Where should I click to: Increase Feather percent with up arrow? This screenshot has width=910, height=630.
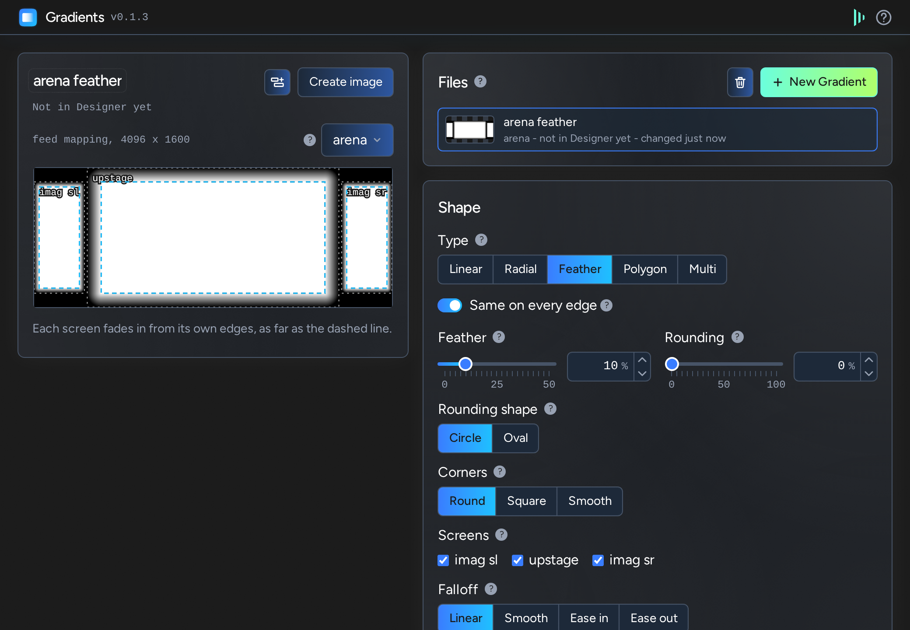642,360
